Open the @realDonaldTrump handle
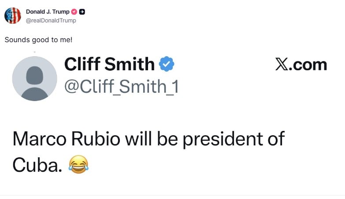 [51, 20]
